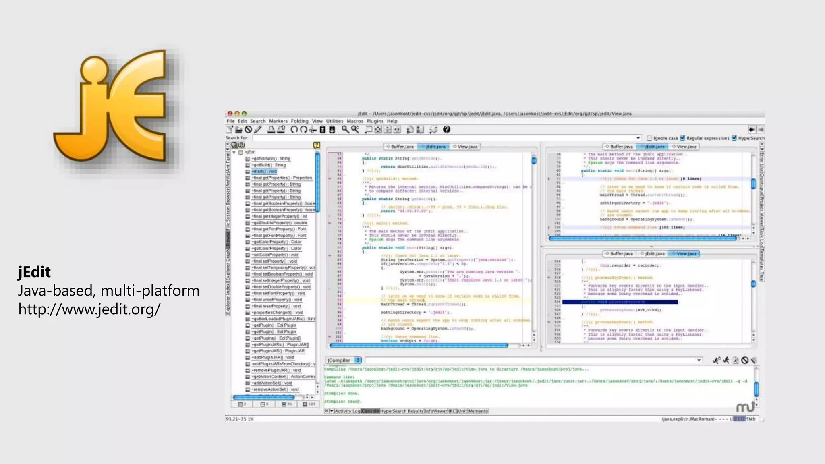
Task: Click the Cut scissors icon
Action: 313,130
